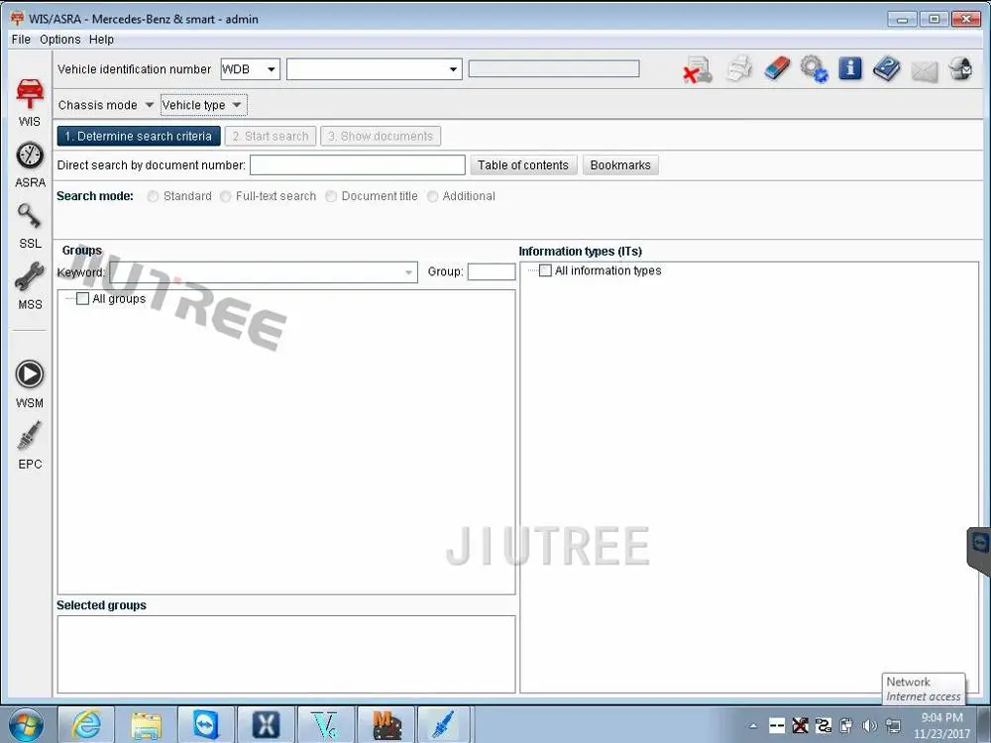Viewport: 991px width, 743px height.
Task: Open settings via the gears icon
Action: pyautogui.click(x=814, y=69)
